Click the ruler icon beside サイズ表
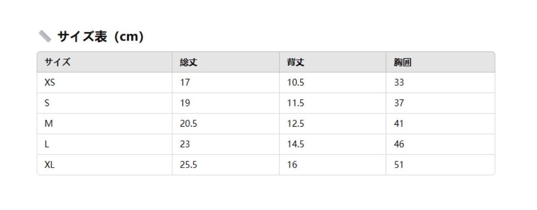 45,36
